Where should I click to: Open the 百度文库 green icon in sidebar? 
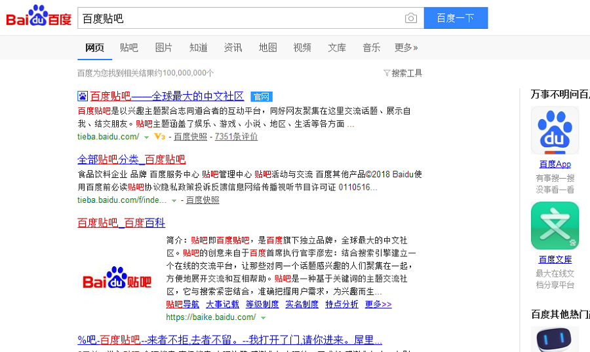pos(555,226)
